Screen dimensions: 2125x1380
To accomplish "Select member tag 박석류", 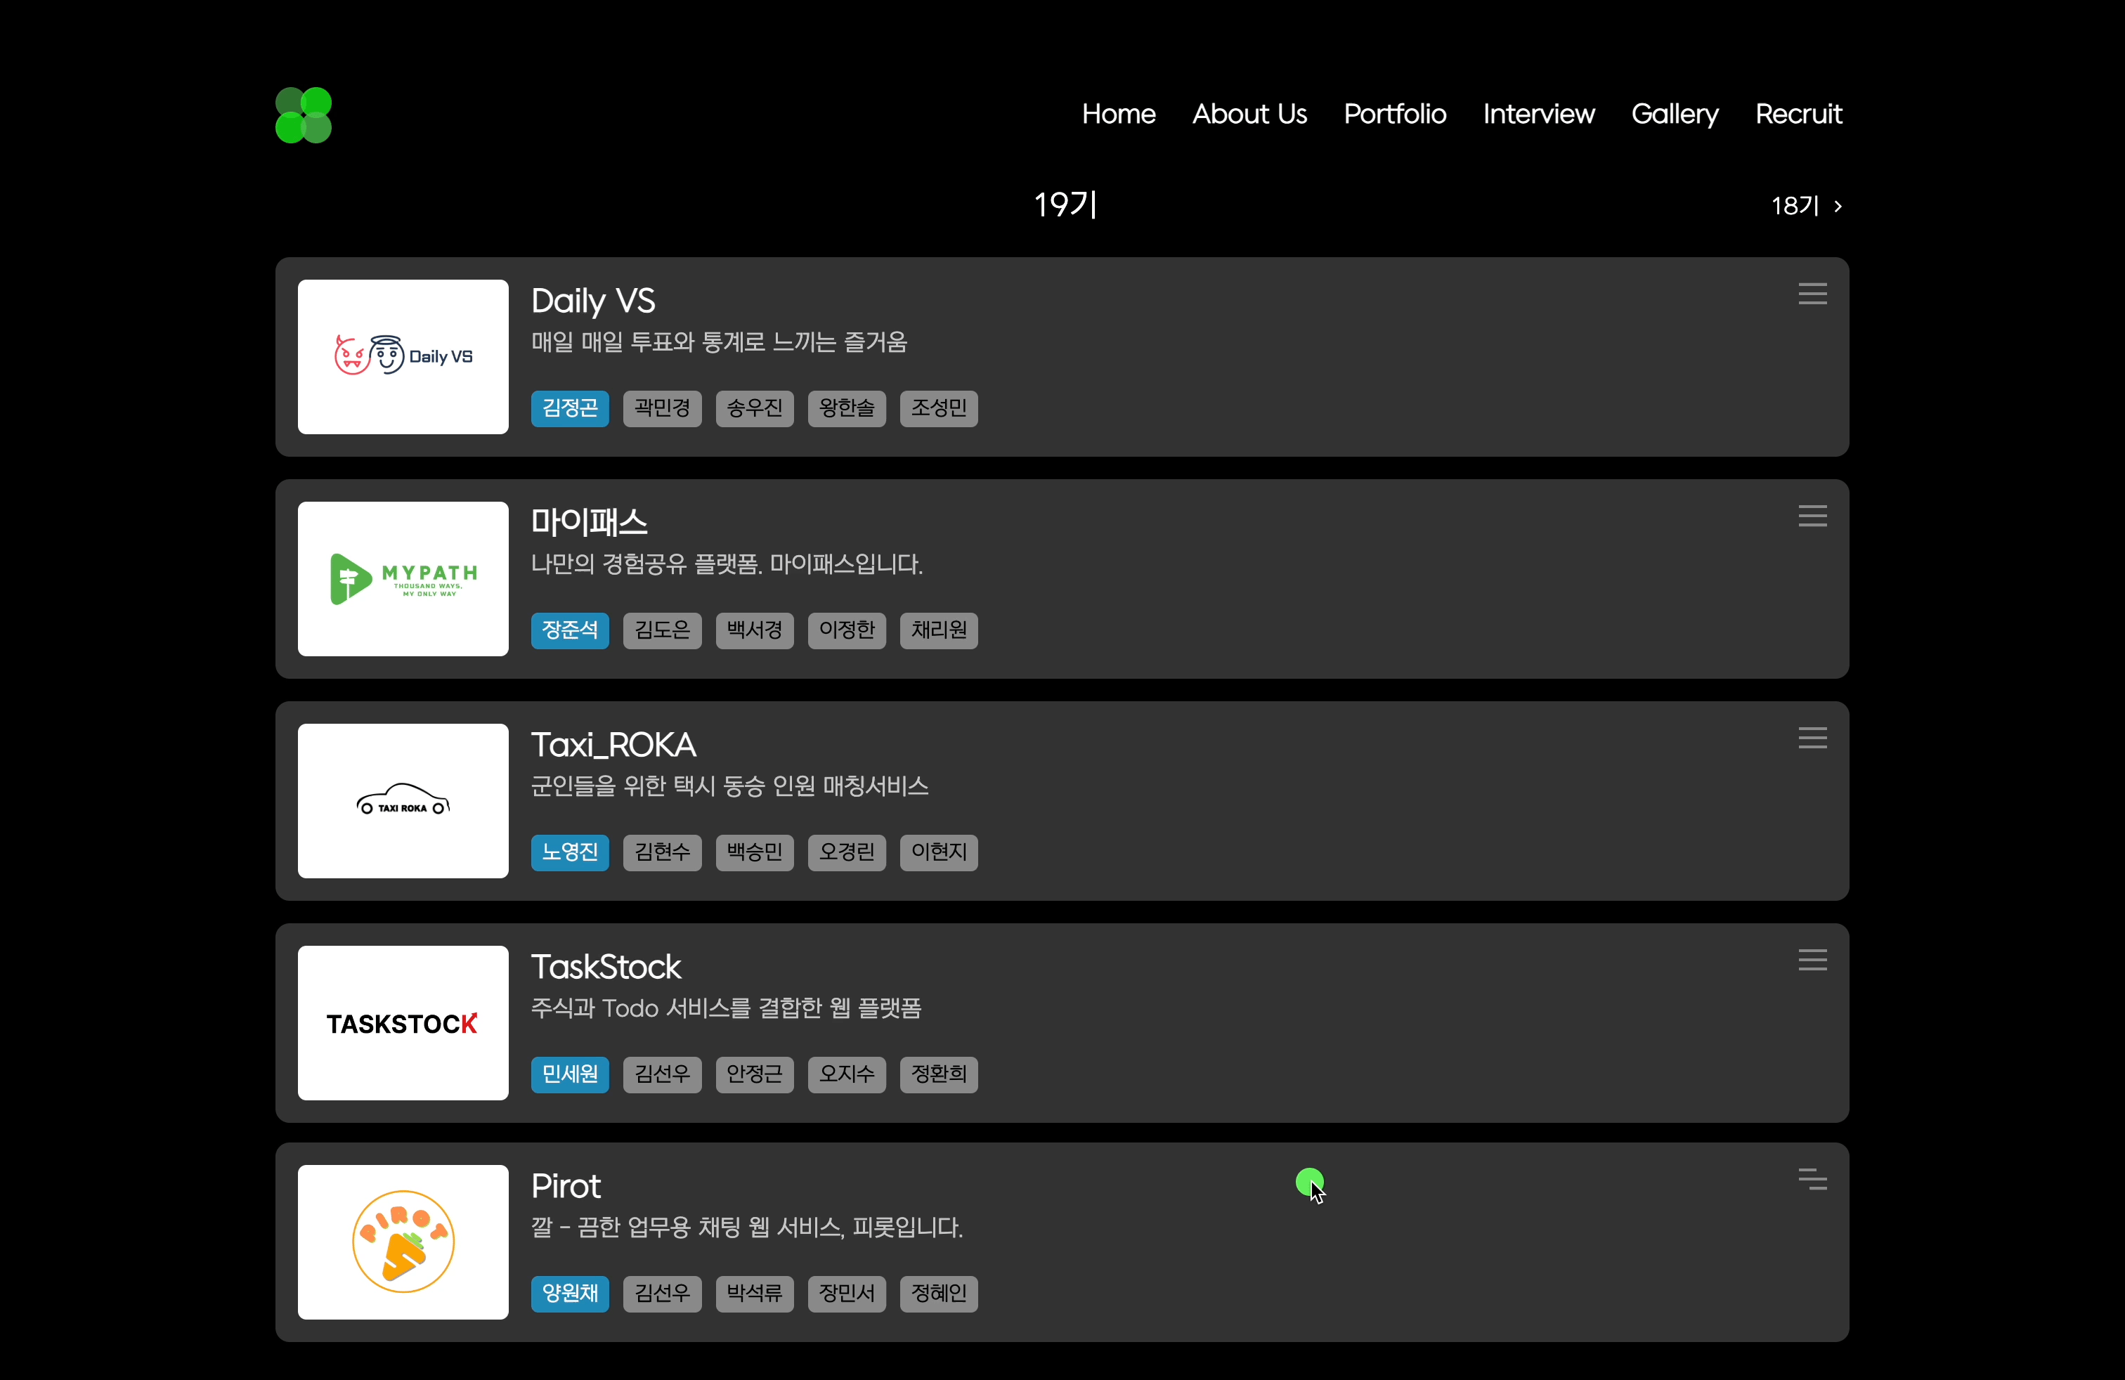I will pos(755,1294).
